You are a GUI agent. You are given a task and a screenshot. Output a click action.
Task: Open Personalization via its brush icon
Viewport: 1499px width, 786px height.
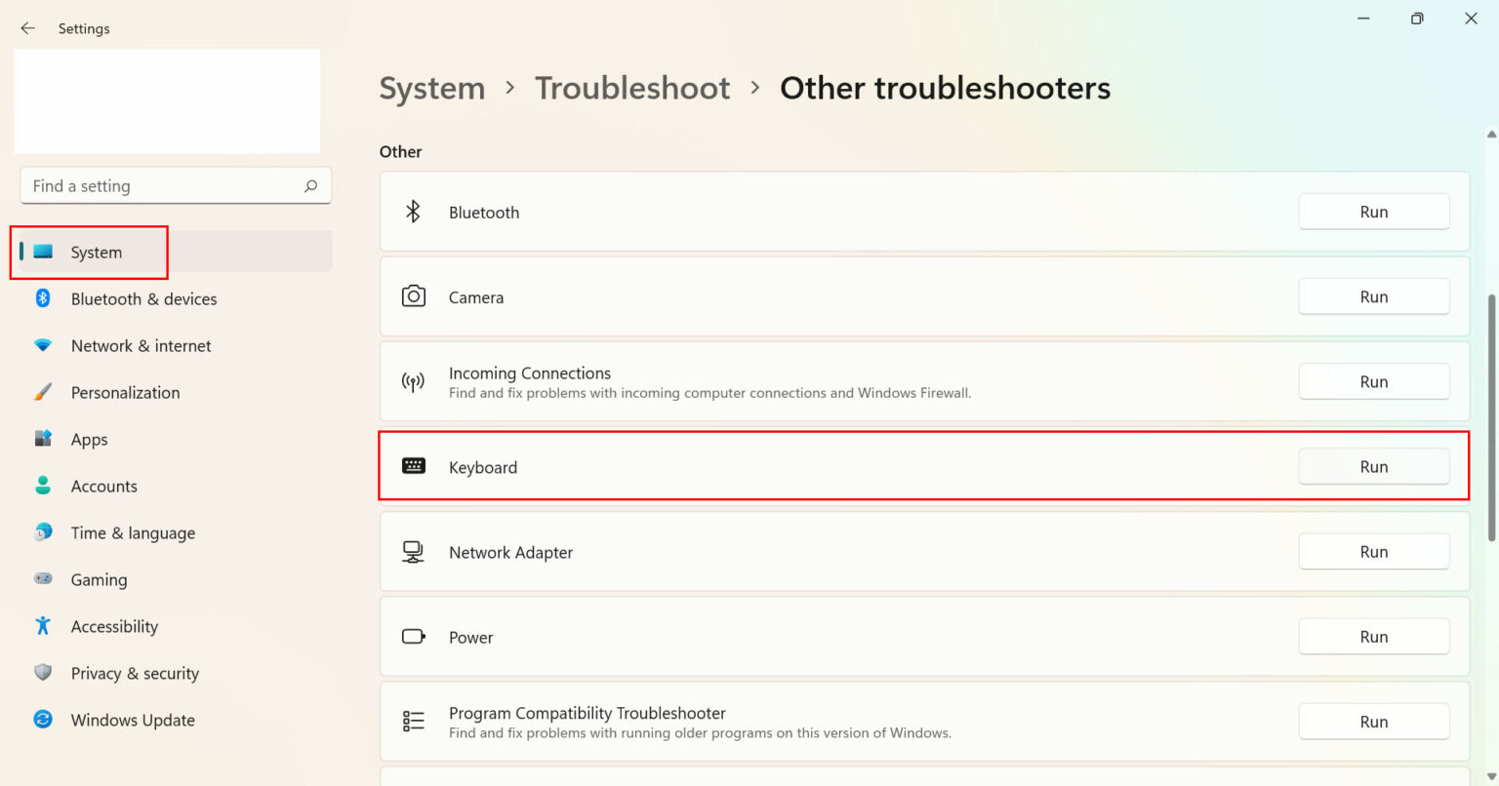click(x=43, y=392)
